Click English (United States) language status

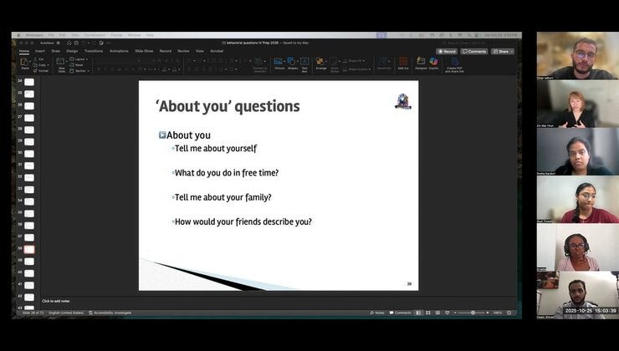coord(66,313)
